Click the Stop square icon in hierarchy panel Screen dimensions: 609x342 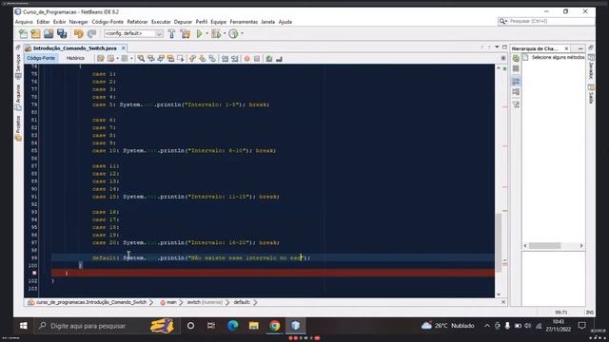click(x=516, y=68)
